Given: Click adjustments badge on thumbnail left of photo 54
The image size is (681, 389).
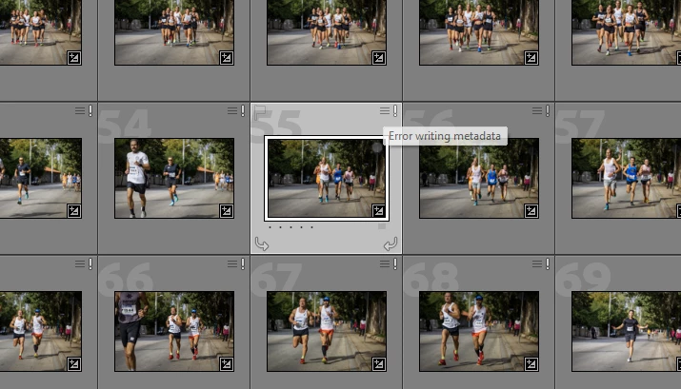Looking at the screenshot, I should pyautogui.click(x=74, y=211).
